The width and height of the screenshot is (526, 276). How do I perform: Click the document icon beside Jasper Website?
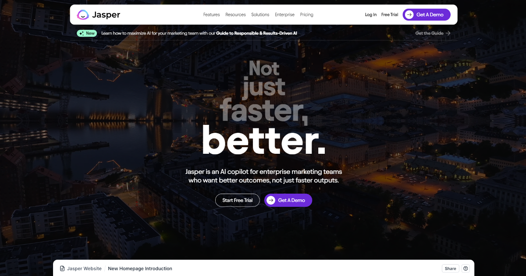point(62,269)
